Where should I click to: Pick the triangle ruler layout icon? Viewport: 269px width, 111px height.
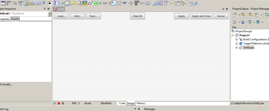point(32,3)
